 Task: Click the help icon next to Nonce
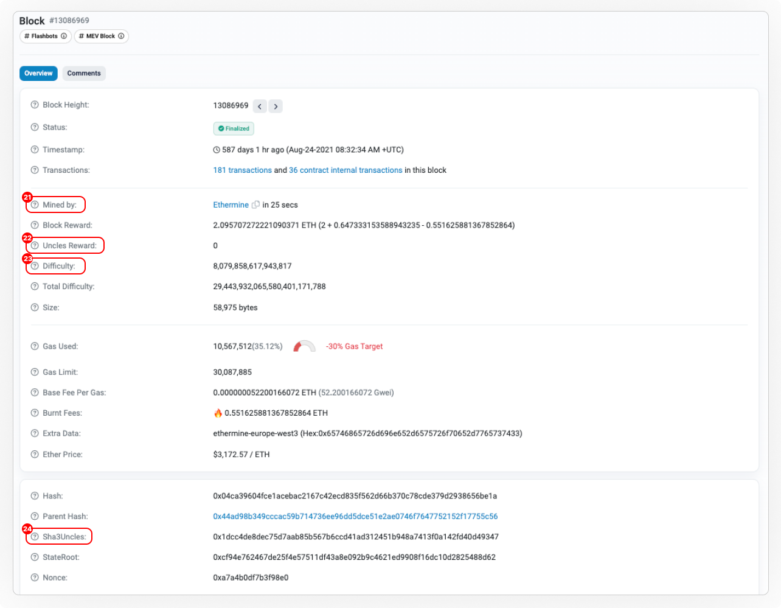pyautogui.click(x=35, y=578)
